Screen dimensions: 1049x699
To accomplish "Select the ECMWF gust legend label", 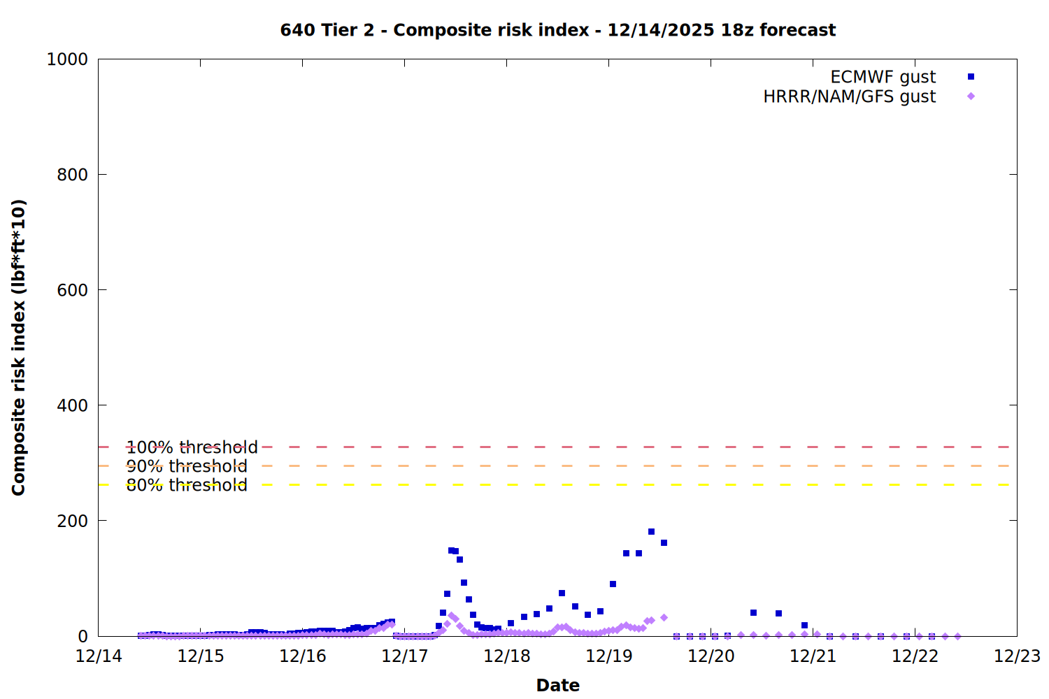I will [x=883, y=77].
